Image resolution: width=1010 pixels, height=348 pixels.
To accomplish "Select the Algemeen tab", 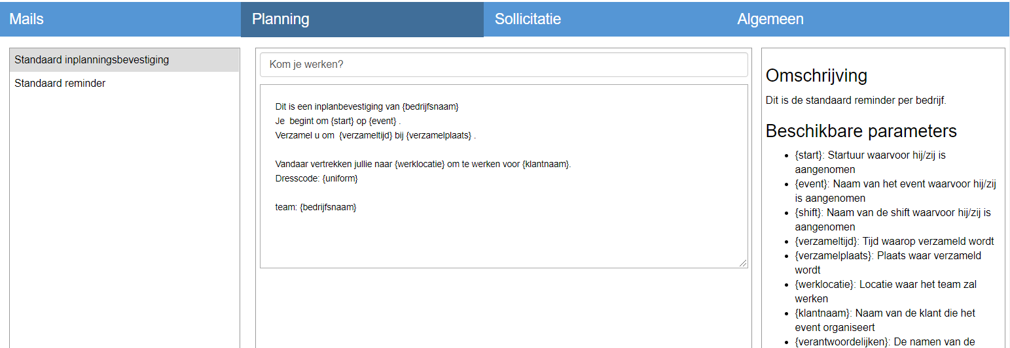I will coord(868,19).
